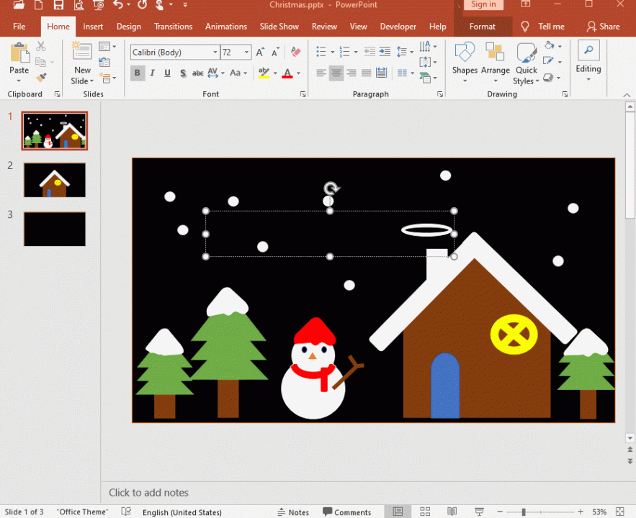
Task: Open the font name dropdown
Action: pos(215,53)
